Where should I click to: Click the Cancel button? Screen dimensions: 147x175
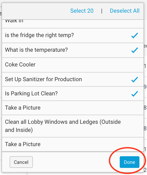pyautogui.click(x=21, y=162)
